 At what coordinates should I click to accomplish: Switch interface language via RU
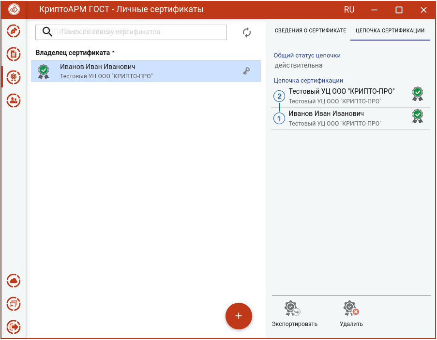tap(349, 10)
